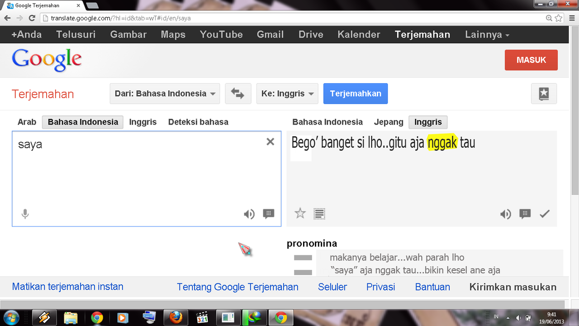The height and width of the screenshot is (326, 579).
Task: Clear the source text with the X
Action: [x=271, y=142]
